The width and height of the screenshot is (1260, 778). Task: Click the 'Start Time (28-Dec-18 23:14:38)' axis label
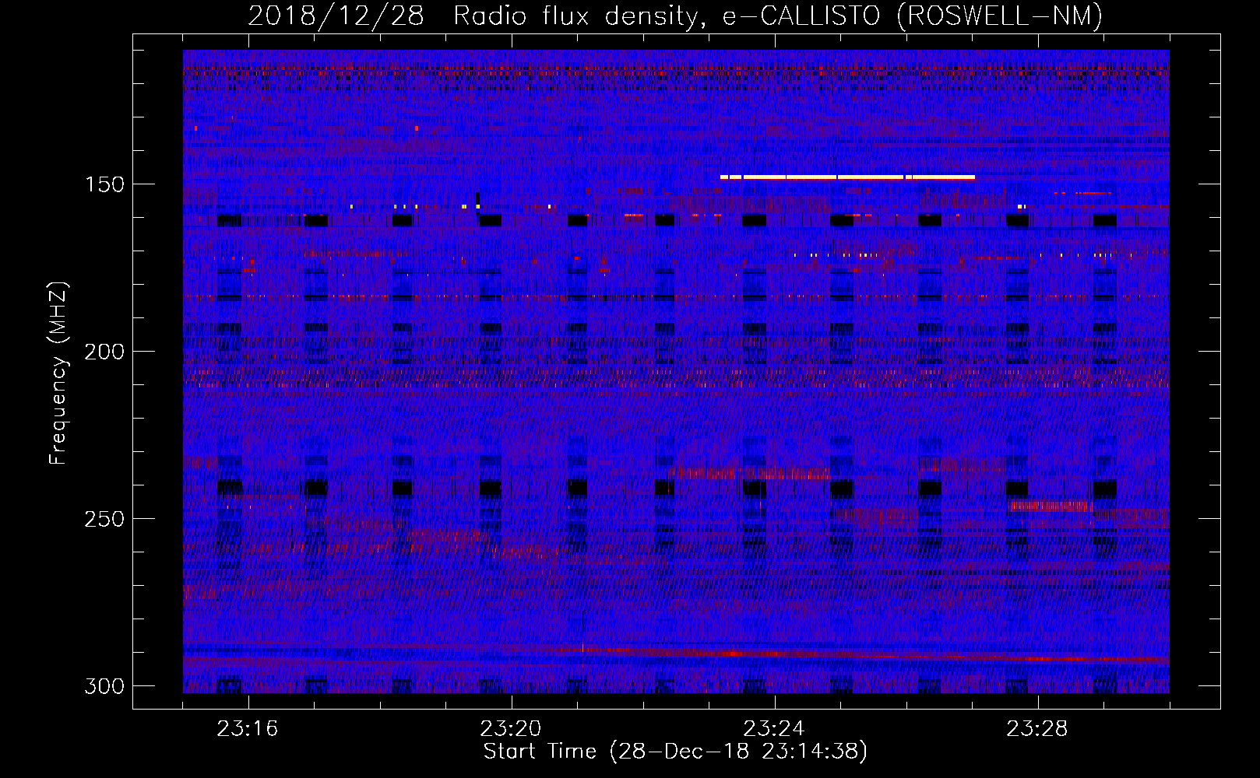point(675,752)
